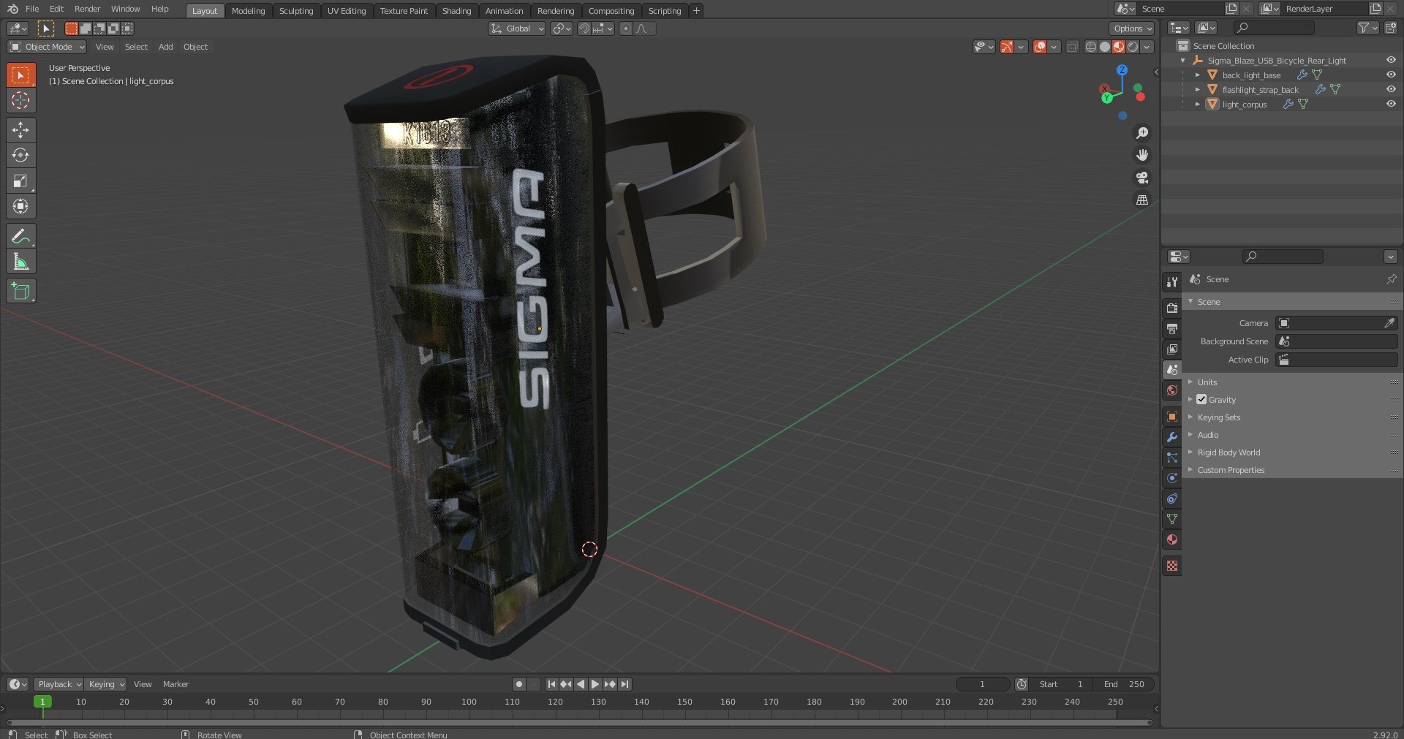Open the World properties tab
Viewport: 1404px width, 739px height.
(x=1172, y=390)
